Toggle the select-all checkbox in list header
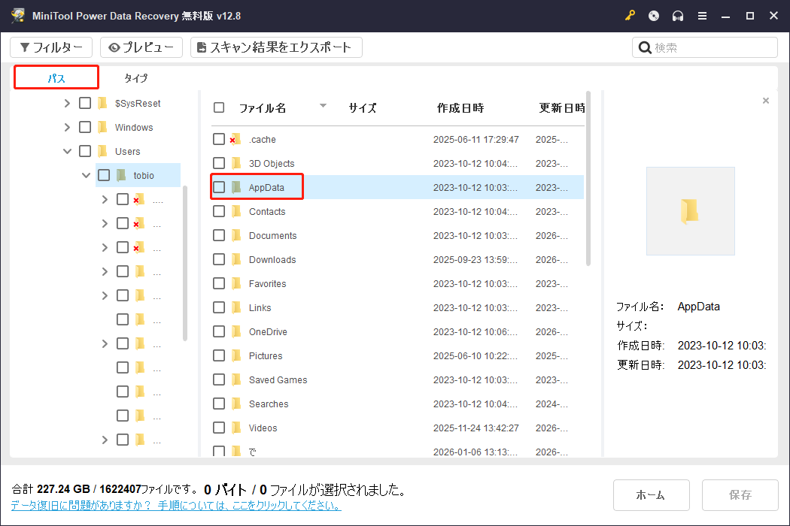This screenshot has height=526, width=790. 219,107
